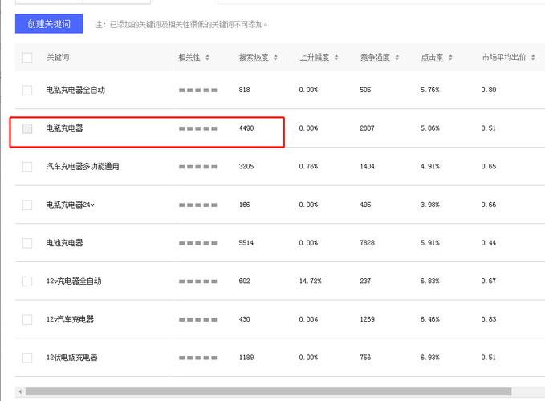Click competition value 1404

(367, 166)
